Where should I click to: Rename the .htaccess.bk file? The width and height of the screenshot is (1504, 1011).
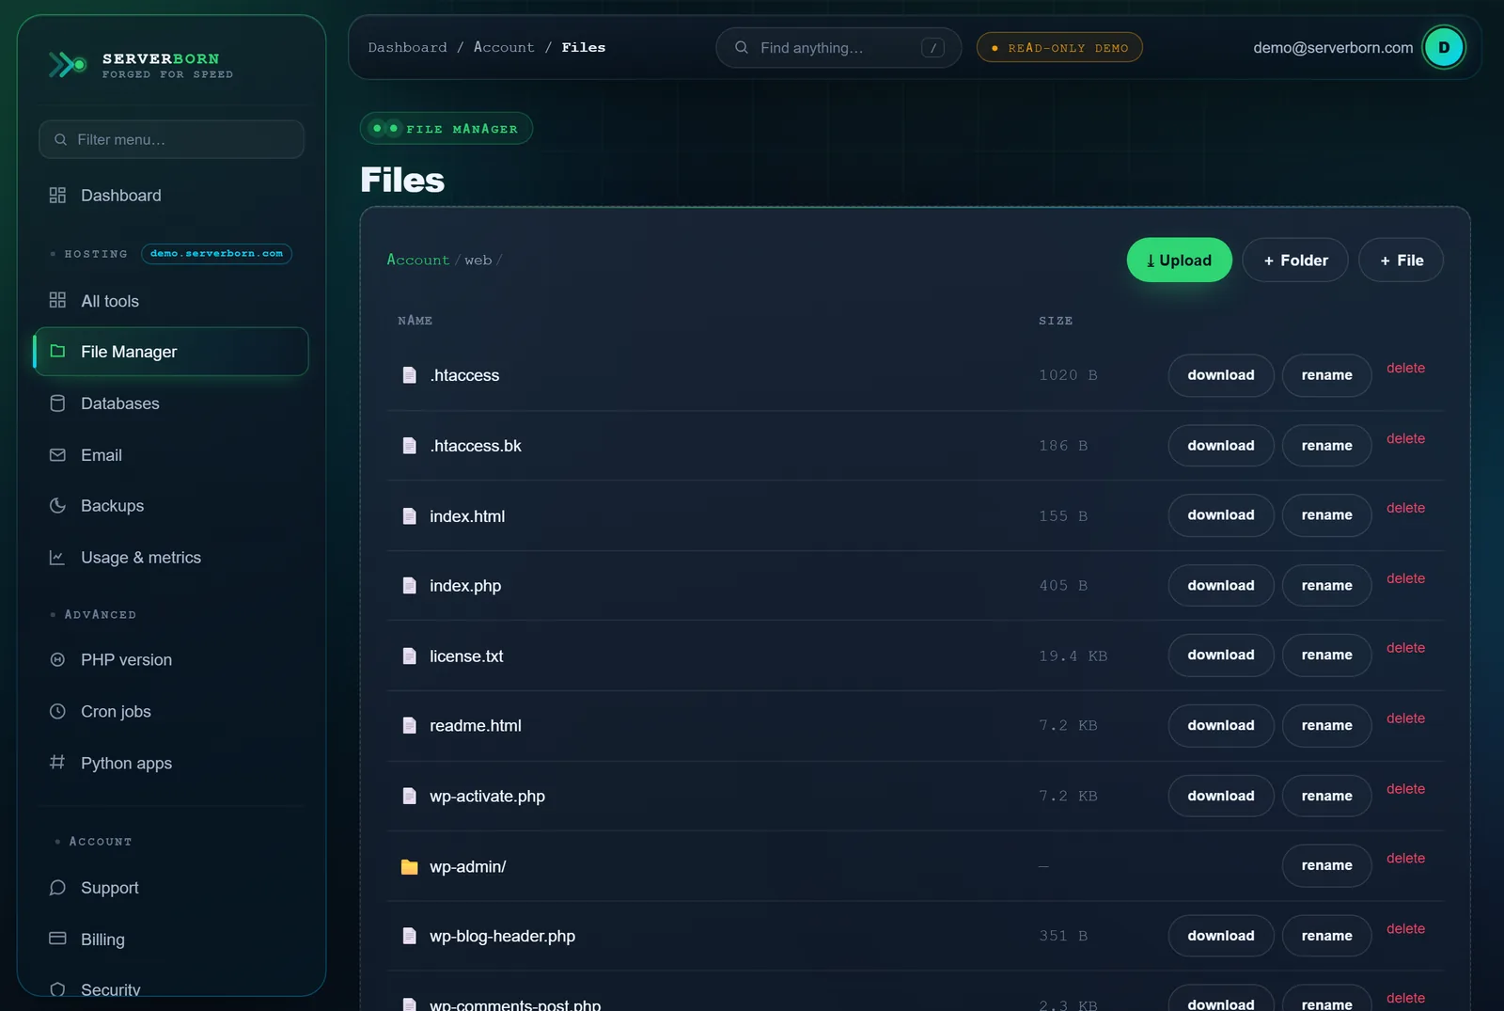(x=1326, y=445)
